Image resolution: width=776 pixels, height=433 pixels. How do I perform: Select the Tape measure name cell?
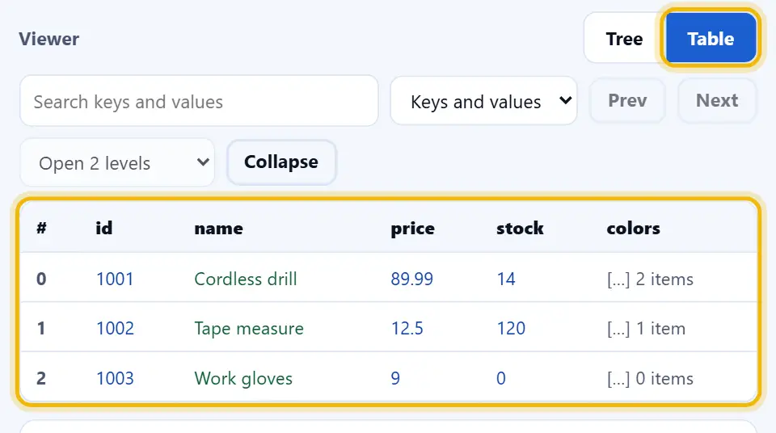coord(249,329)
